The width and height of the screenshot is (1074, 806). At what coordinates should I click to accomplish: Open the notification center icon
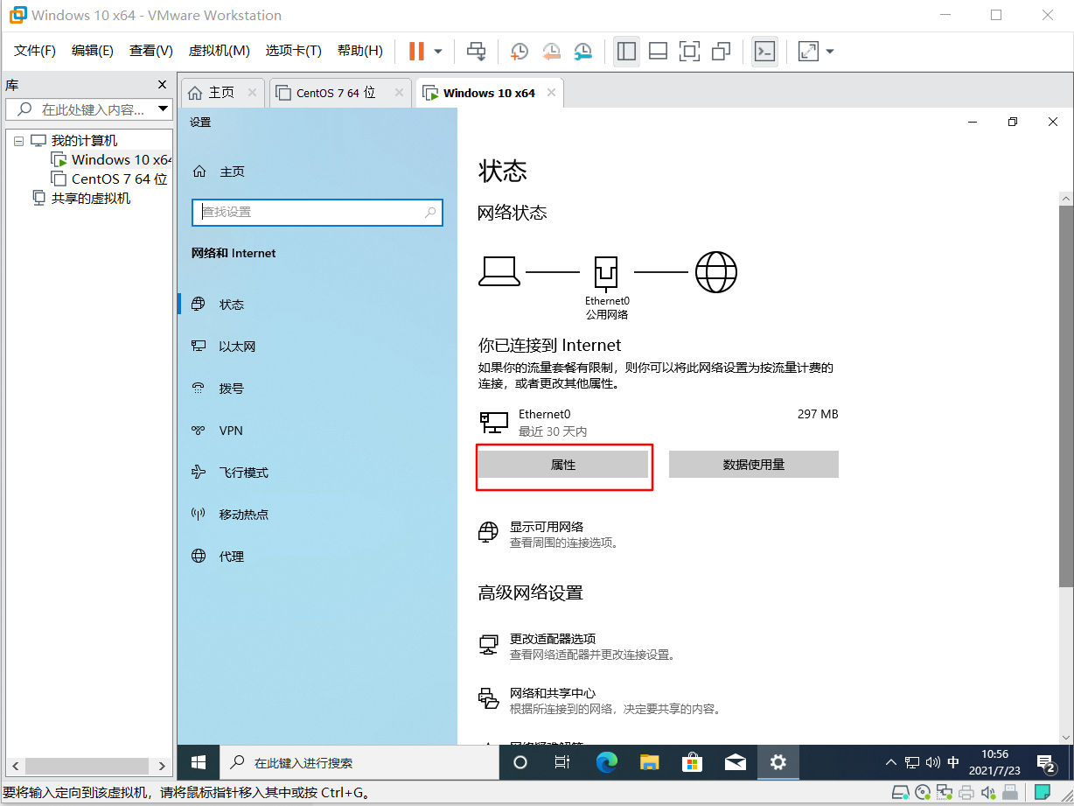[x=1046, y=762]
